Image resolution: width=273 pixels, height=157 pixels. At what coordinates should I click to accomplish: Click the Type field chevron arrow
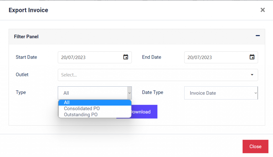point(130,93)
